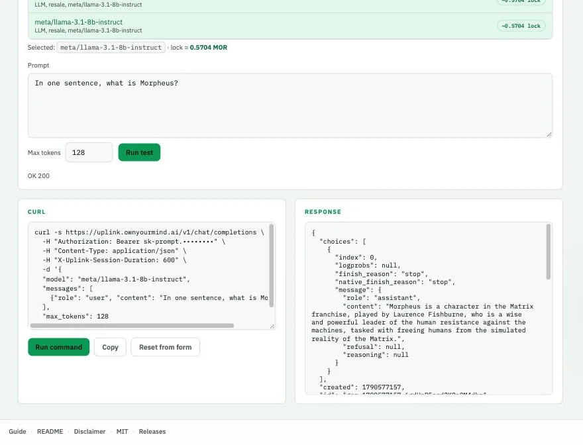
Task: Click the curl URL line in the command box
Action: pos(149,232)
